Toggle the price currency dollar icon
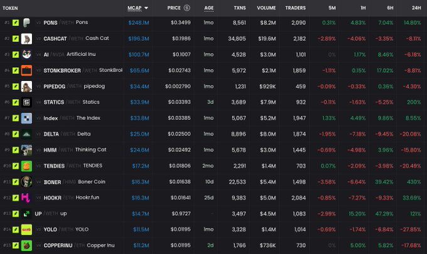Viewport: 427px width, 254px height. click(187, 8)
